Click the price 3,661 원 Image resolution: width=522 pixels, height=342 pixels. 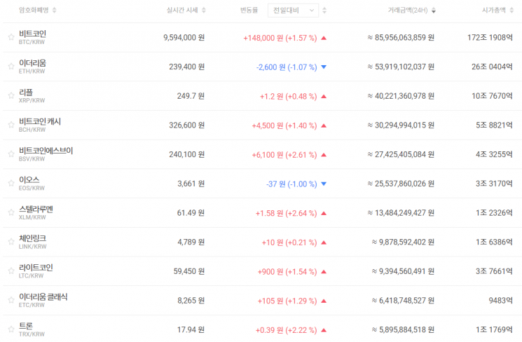191,184
